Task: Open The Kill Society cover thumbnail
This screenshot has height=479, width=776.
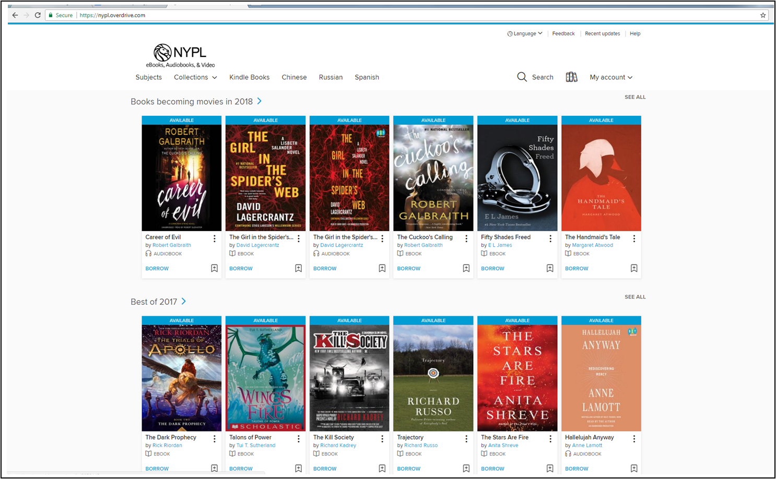Action: (349, 378)
